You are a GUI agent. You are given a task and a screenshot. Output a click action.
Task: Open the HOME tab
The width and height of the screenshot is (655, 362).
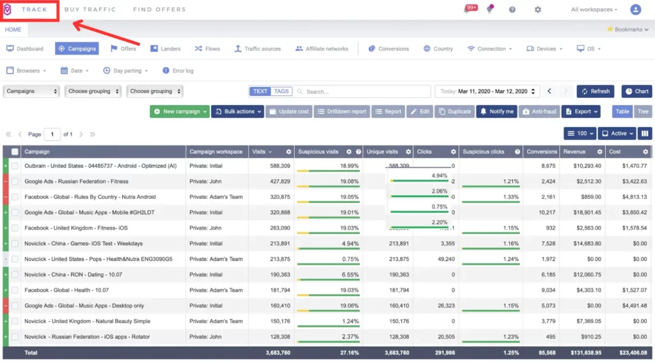click(x=13, y=29)
